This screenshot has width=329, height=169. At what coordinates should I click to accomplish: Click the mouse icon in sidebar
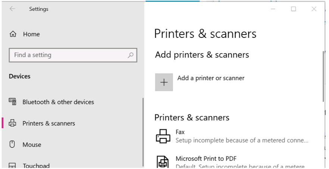(x=12, y=144)
